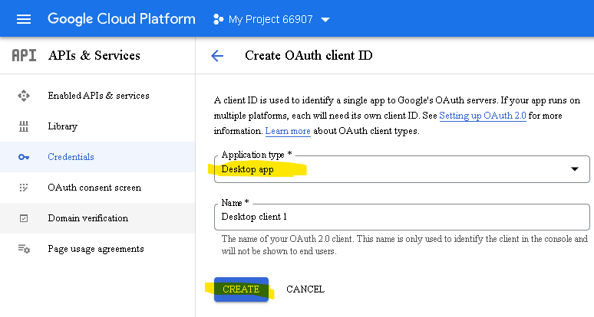Viewport: 594px width, 317px height.
Task: Click the Page usage agreements settings icon
Action: click(24, 249)
